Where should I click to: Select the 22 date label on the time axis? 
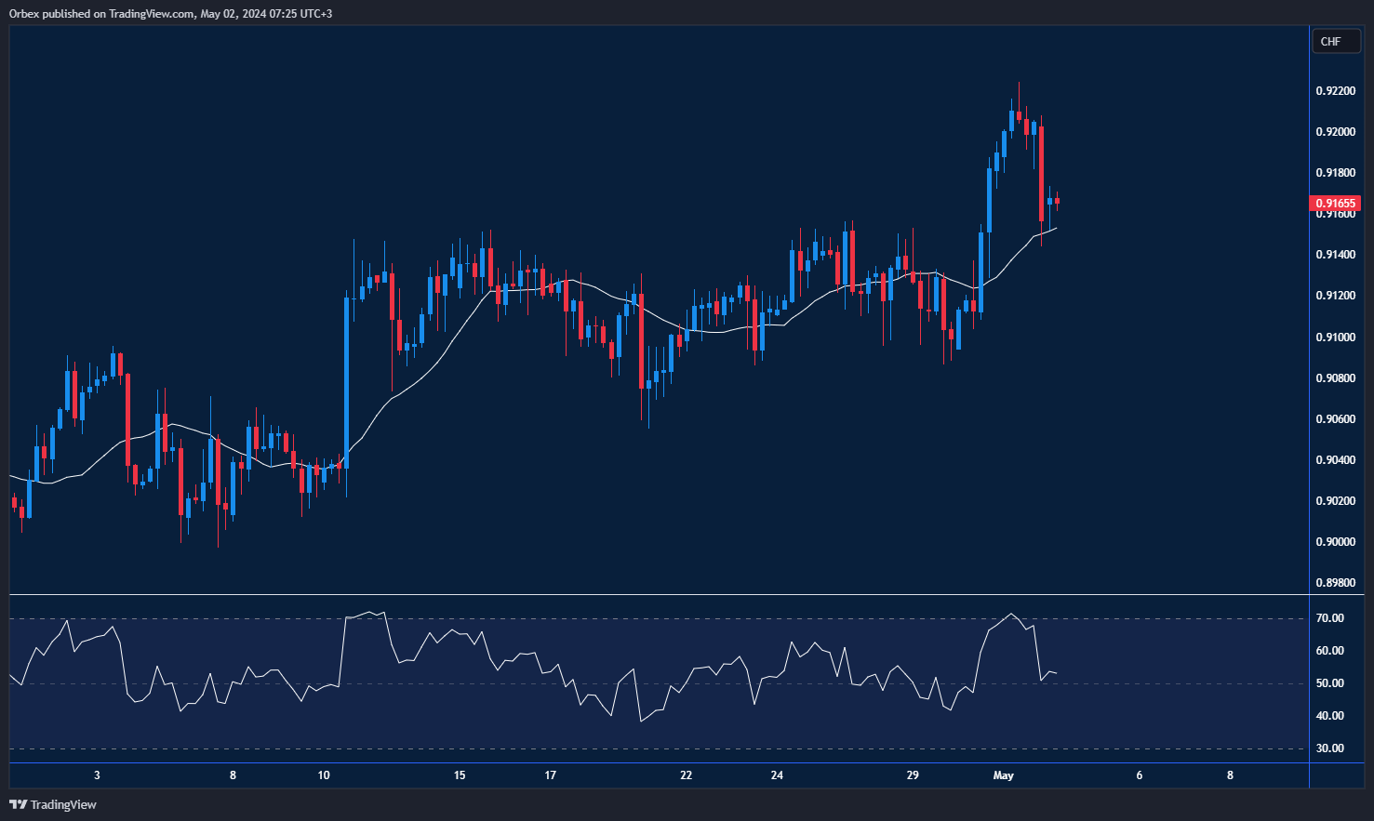click(686, 775)
